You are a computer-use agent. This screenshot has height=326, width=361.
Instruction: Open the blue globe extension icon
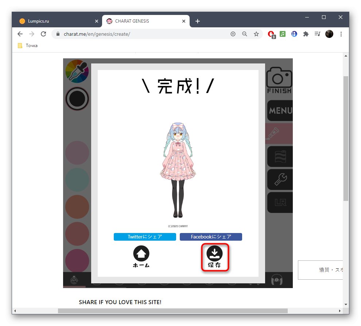(294, 34)
